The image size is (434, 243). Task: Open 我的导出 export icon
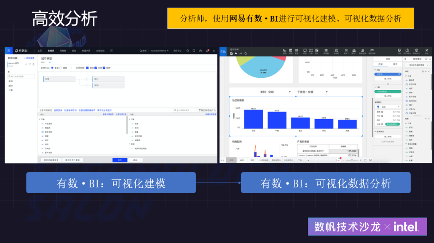[407, 51]
